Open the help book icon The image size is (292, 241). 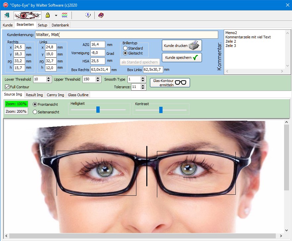101,15
